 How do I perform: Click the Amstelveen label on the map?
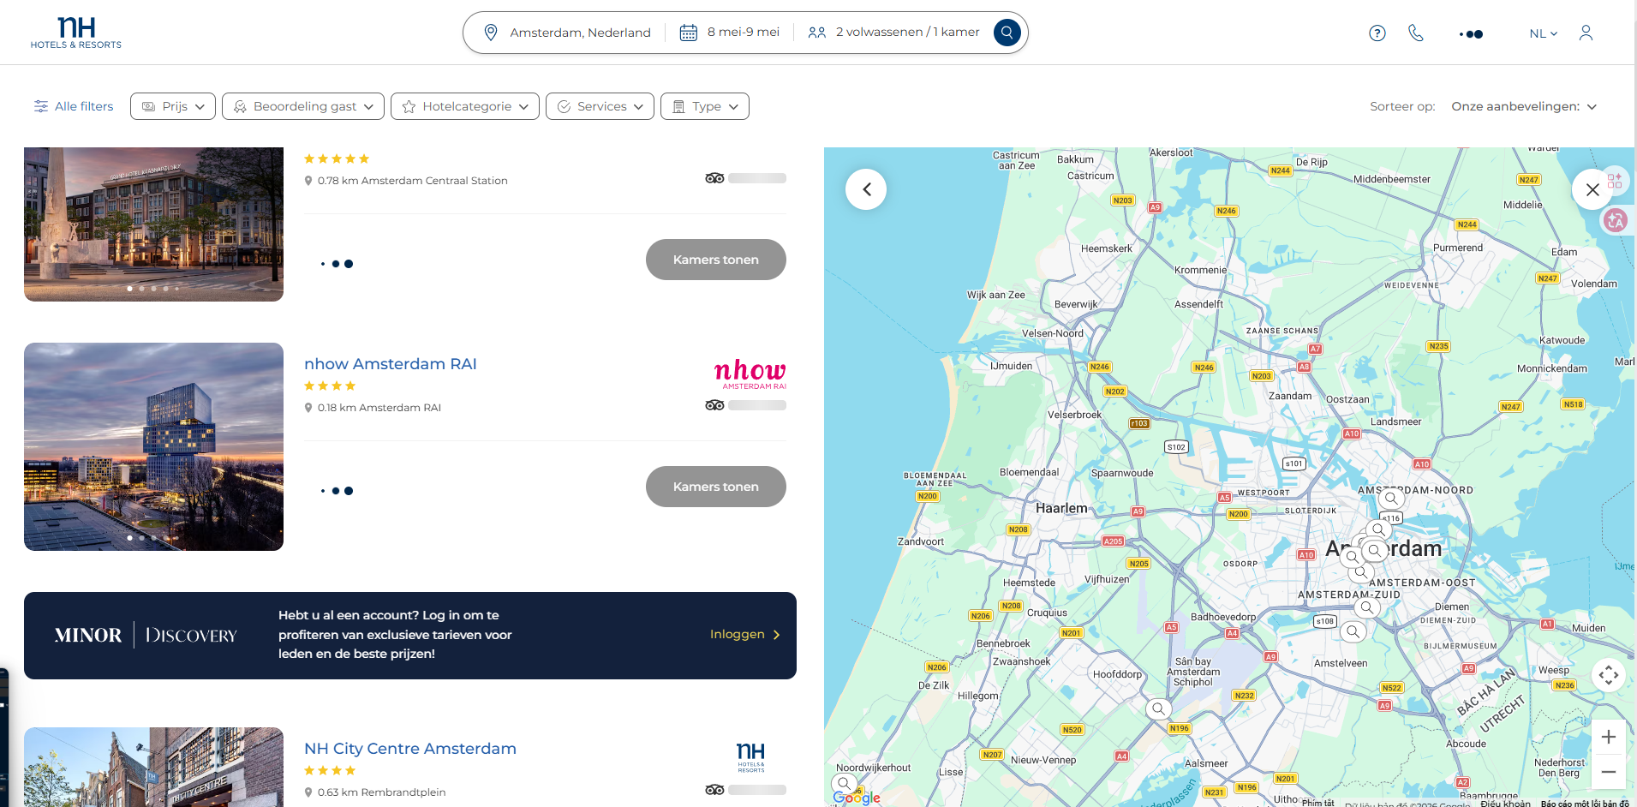point(1341,663)
